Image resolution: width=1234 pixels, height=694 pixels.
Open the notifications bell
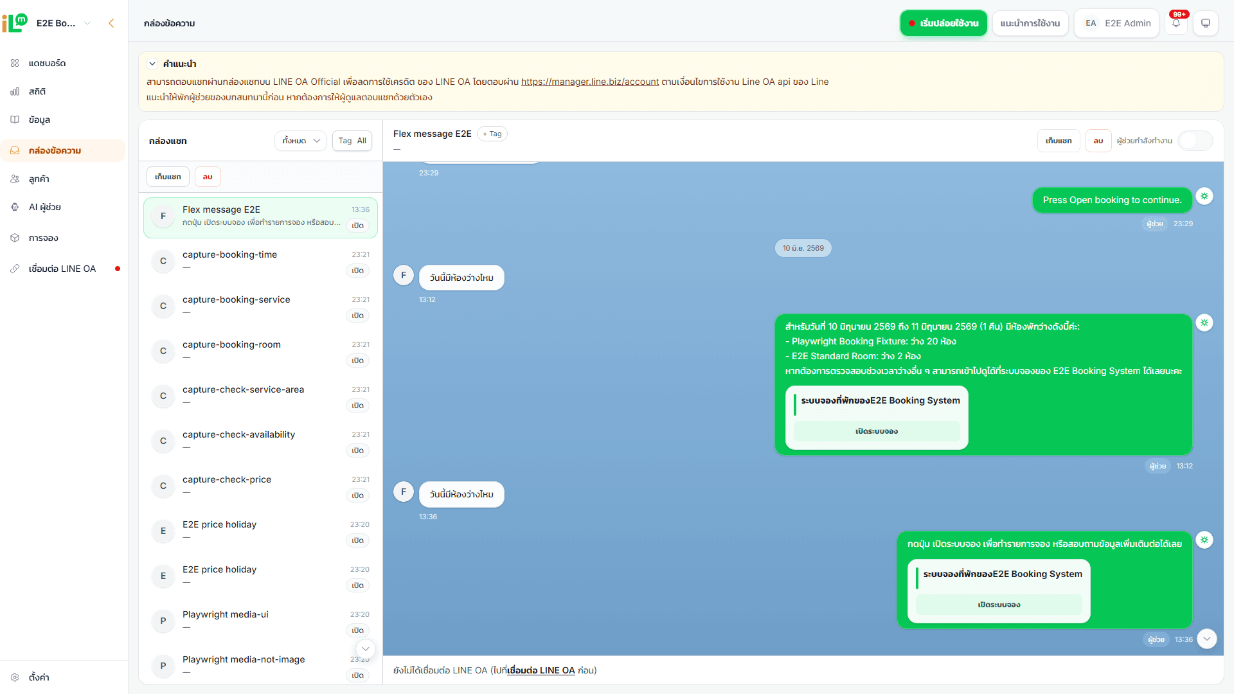[x=1176, y=23]
